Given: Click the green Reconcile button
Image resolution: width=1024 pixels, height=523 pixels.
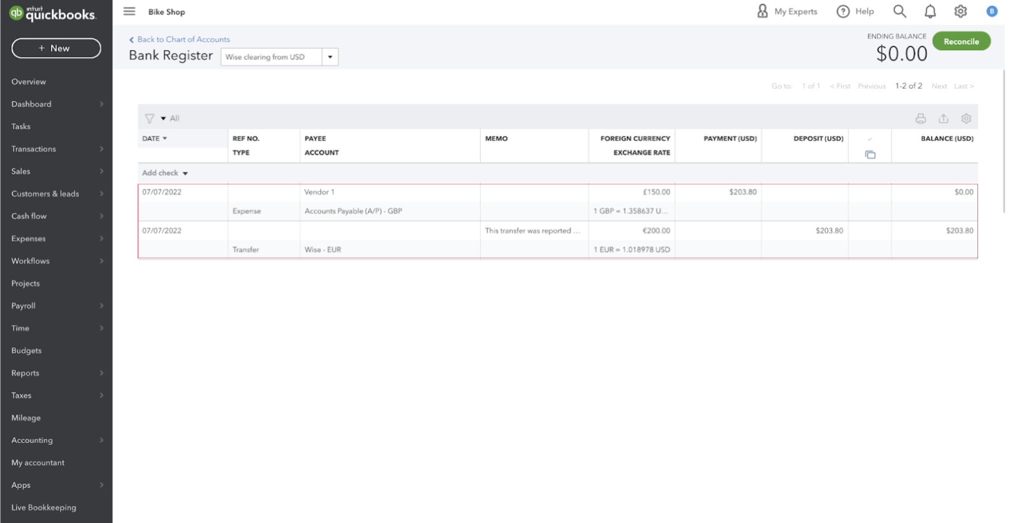Looking at the screenshot, I should tap(961, 41).
